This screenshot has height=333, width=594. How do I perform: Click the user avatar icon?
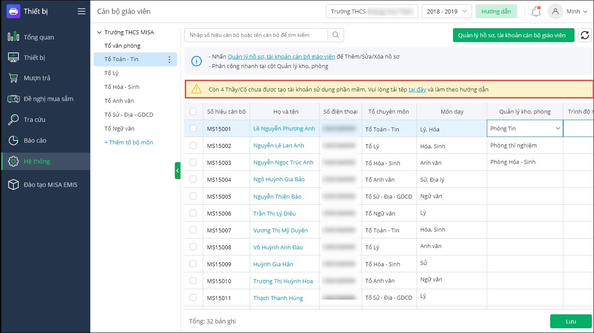click(555, 12)
